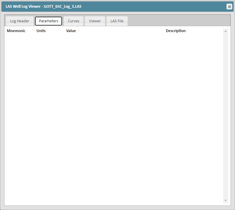Image resolution: width=235 pixels, height=210 pixels.
Task: Click empty tab strip space beside LAS File
Action: (x=178, y=21)
